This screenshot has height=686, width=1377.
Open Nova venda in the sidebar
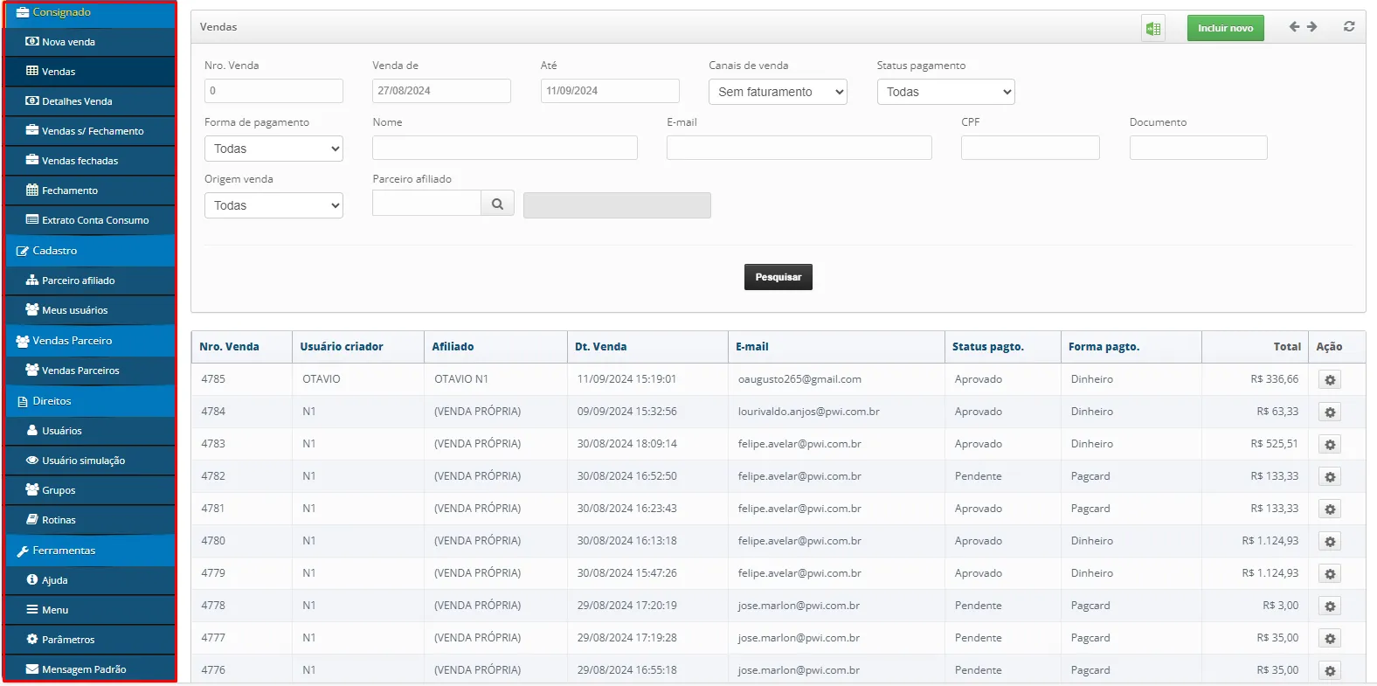coord(68,42)
